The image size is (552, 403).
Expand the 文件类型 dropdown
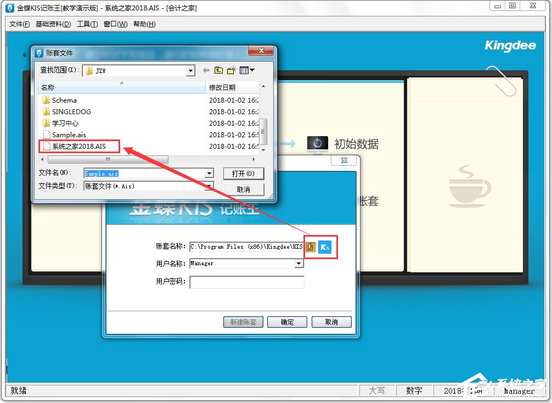coord(210,186)
